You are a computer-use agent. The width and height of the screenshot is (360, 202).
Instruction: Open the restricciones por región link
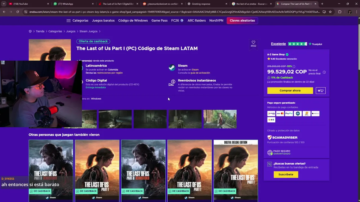[110, 73]
